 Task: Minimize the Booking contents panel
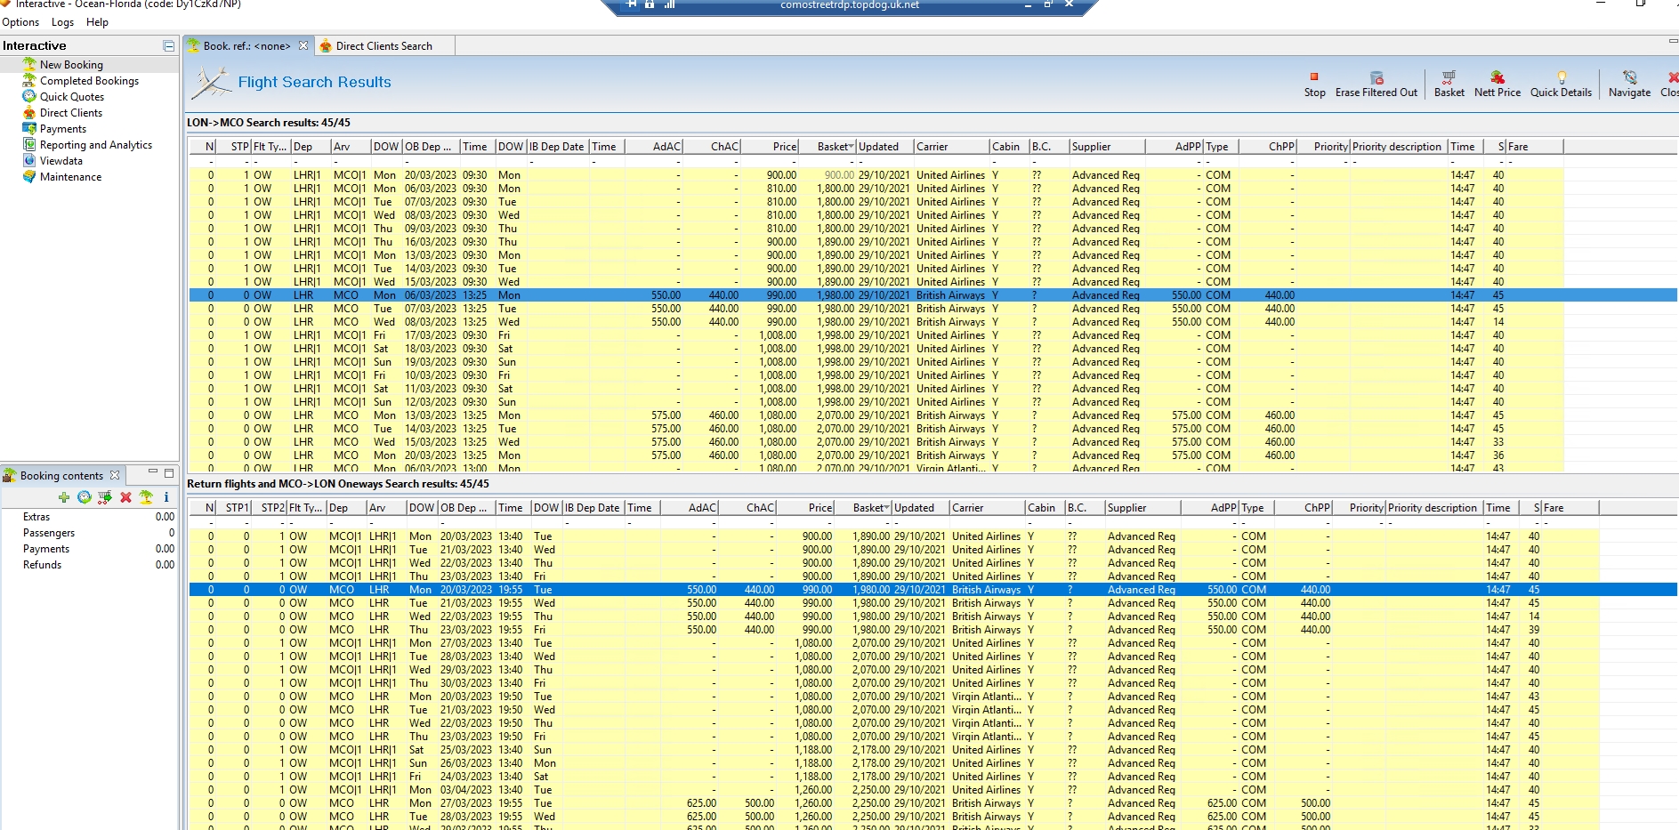(153, 472)
